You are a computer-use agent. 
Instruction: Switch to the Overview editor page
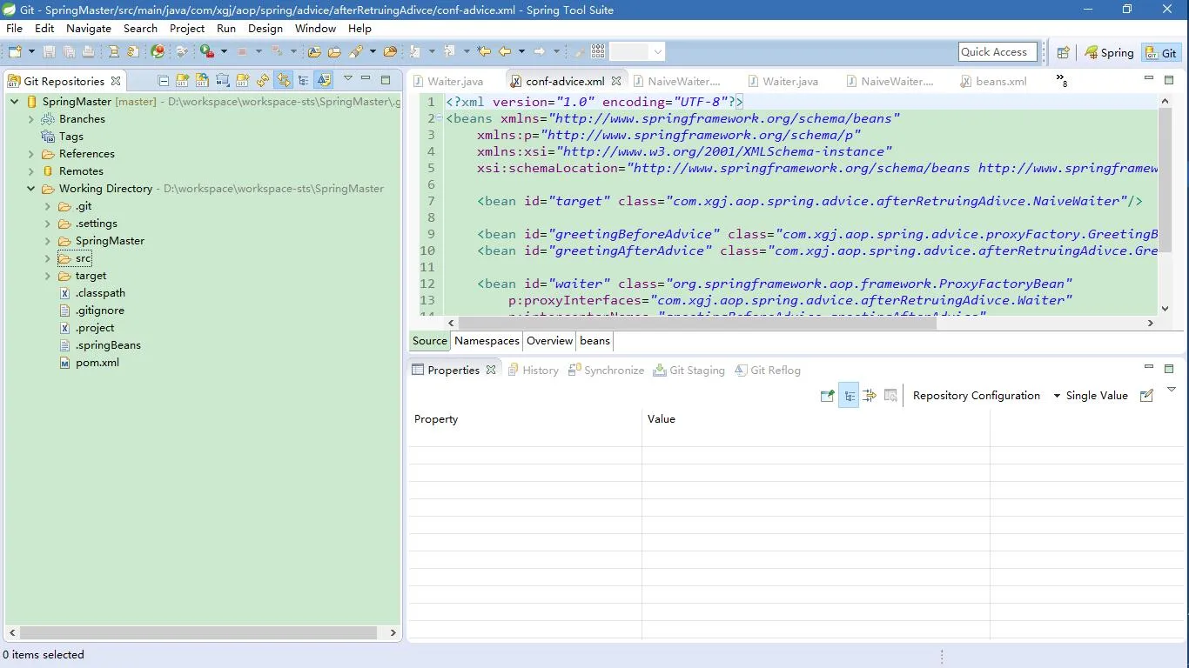549,341
